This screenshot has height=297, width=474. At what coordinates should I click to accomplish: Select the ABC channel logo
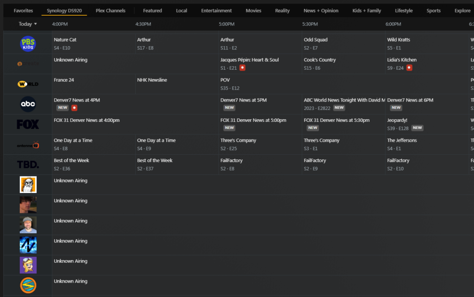pyautogui.click(x=28, y=104)
